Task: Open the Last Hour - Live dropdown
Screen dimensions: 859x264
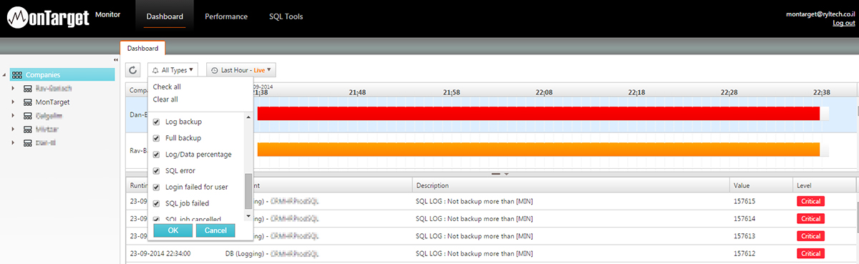Action: [241, 70]
